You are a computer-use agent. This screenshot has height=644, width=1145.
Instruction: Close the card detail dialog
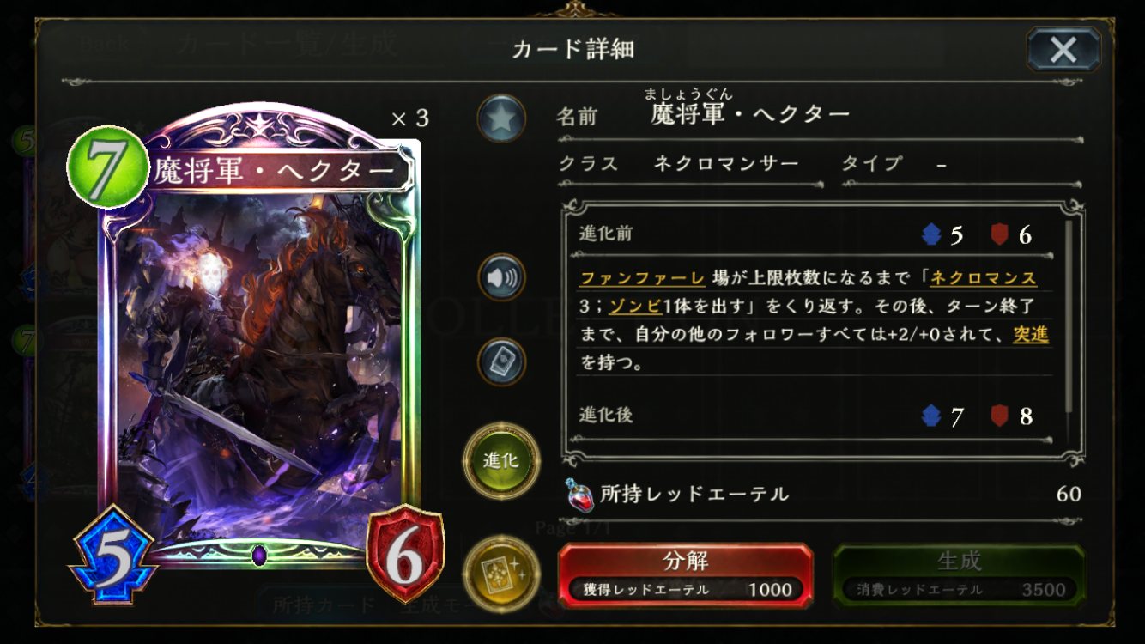(x=1063, y=50)
